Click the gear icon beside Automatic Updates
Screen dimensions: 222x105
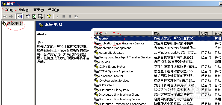click(96, 53)
